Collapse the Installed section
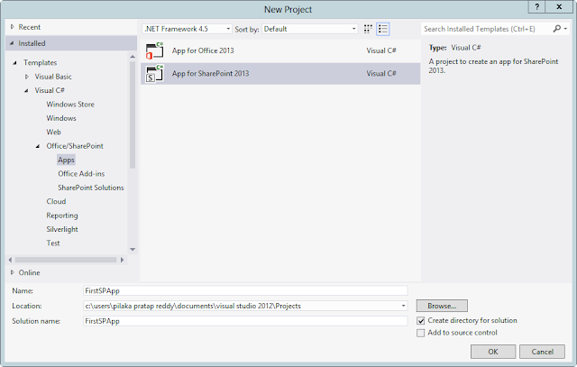 (12, 43)
